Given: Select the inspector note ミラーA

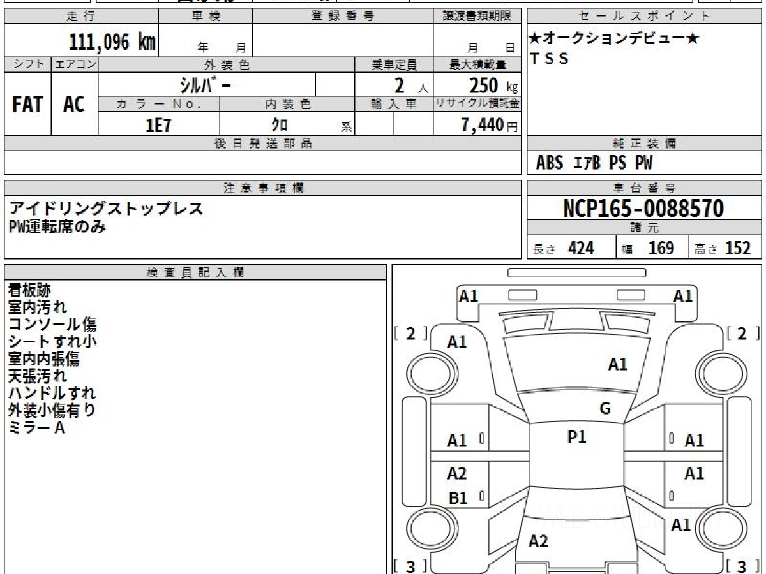Looking at the screenshot, I should pyautogui.click(x=36, y=428).
